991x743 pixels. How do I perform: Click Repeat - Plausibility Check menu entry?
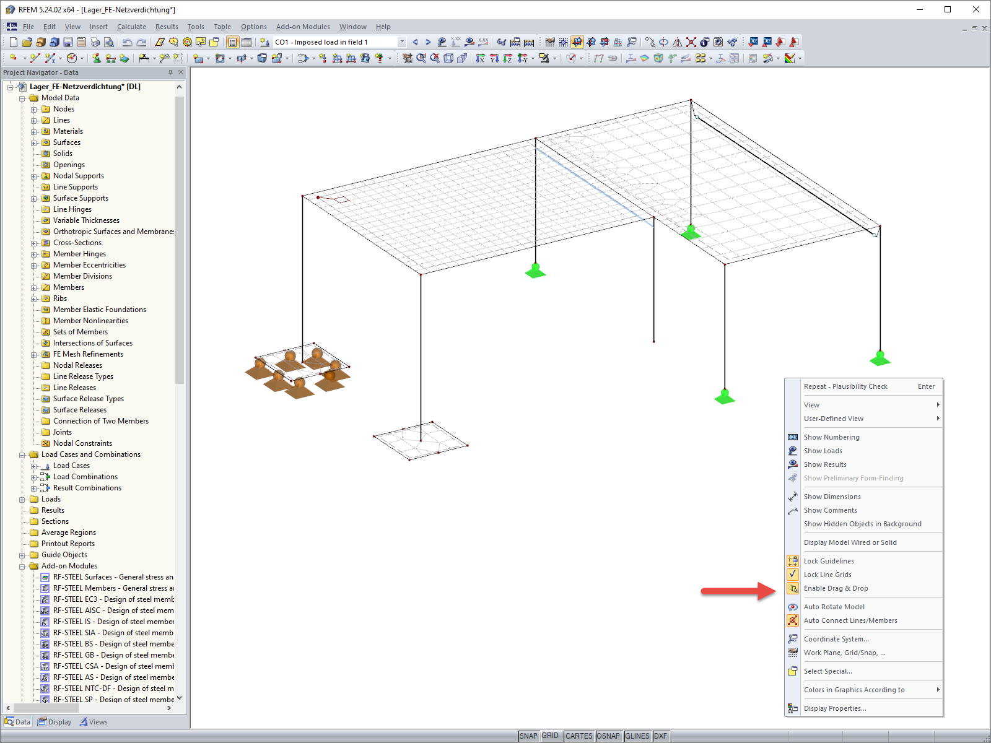(864, 386)
